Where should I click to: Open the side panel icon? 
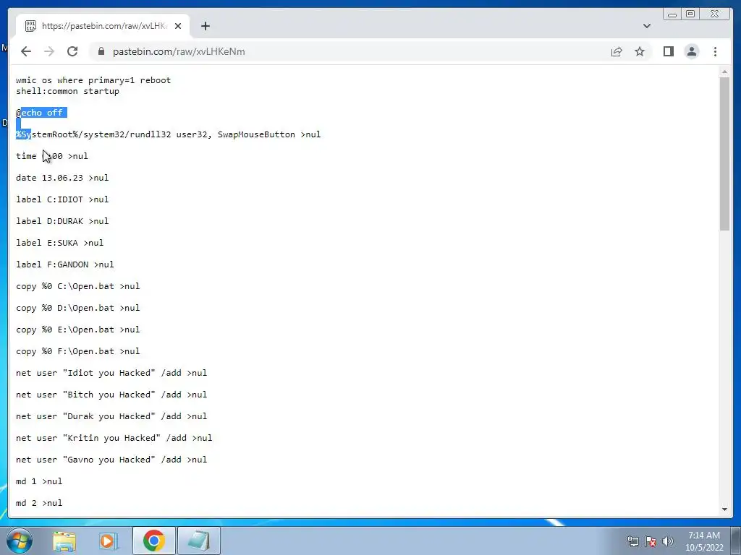[668, 51]
